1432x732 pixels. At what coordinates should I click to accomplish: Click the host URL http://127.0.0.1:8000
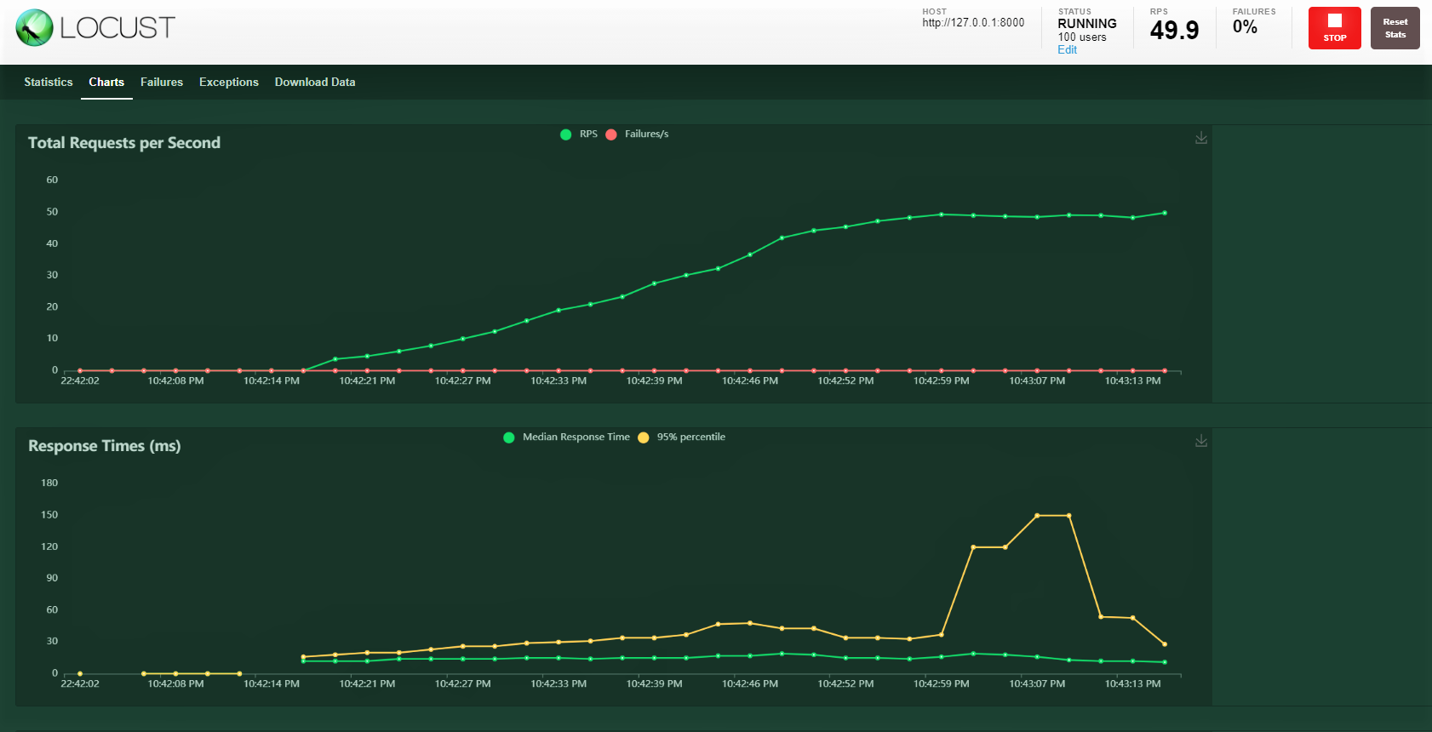tap(973, 23)
